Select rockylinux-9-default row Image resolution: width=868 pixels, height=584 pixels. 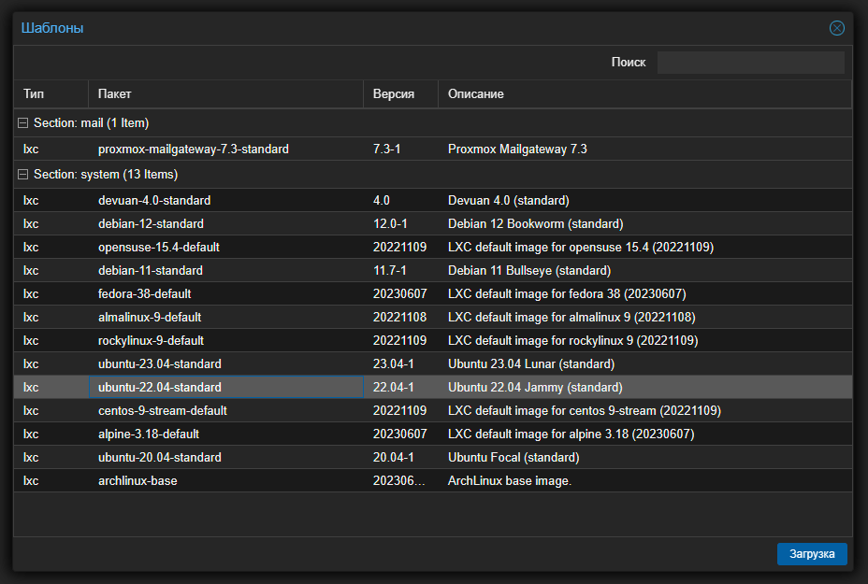tap(433, 341)
